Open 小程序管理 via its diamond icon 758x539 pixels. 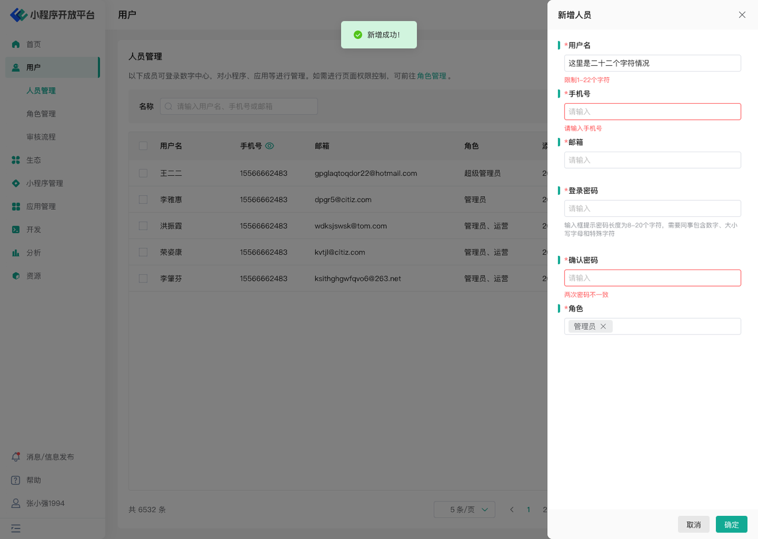16,184
